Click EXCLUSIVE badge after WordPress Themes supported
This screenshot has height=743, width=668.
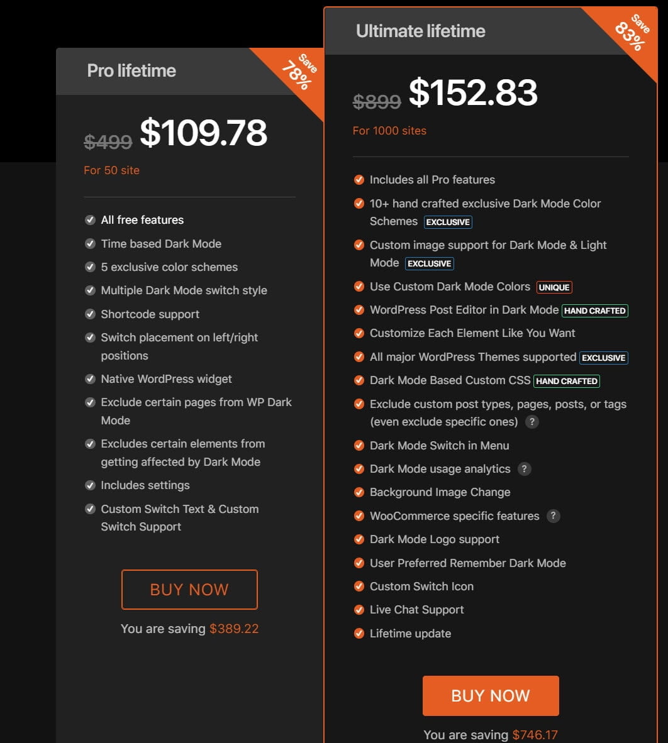pyautogui.click(x=603, y=358)
